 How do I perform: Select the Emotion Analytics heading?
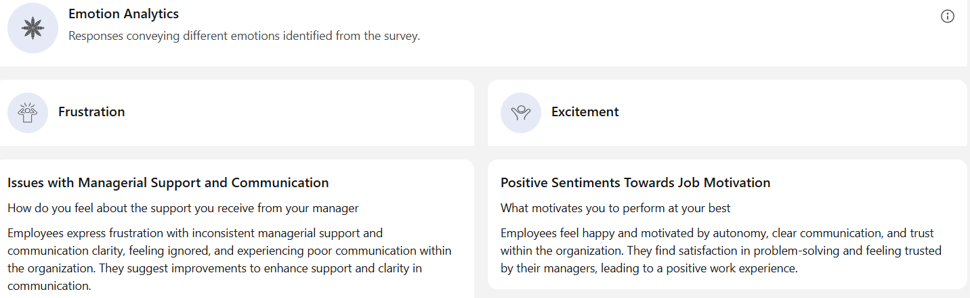coord(124,14)
